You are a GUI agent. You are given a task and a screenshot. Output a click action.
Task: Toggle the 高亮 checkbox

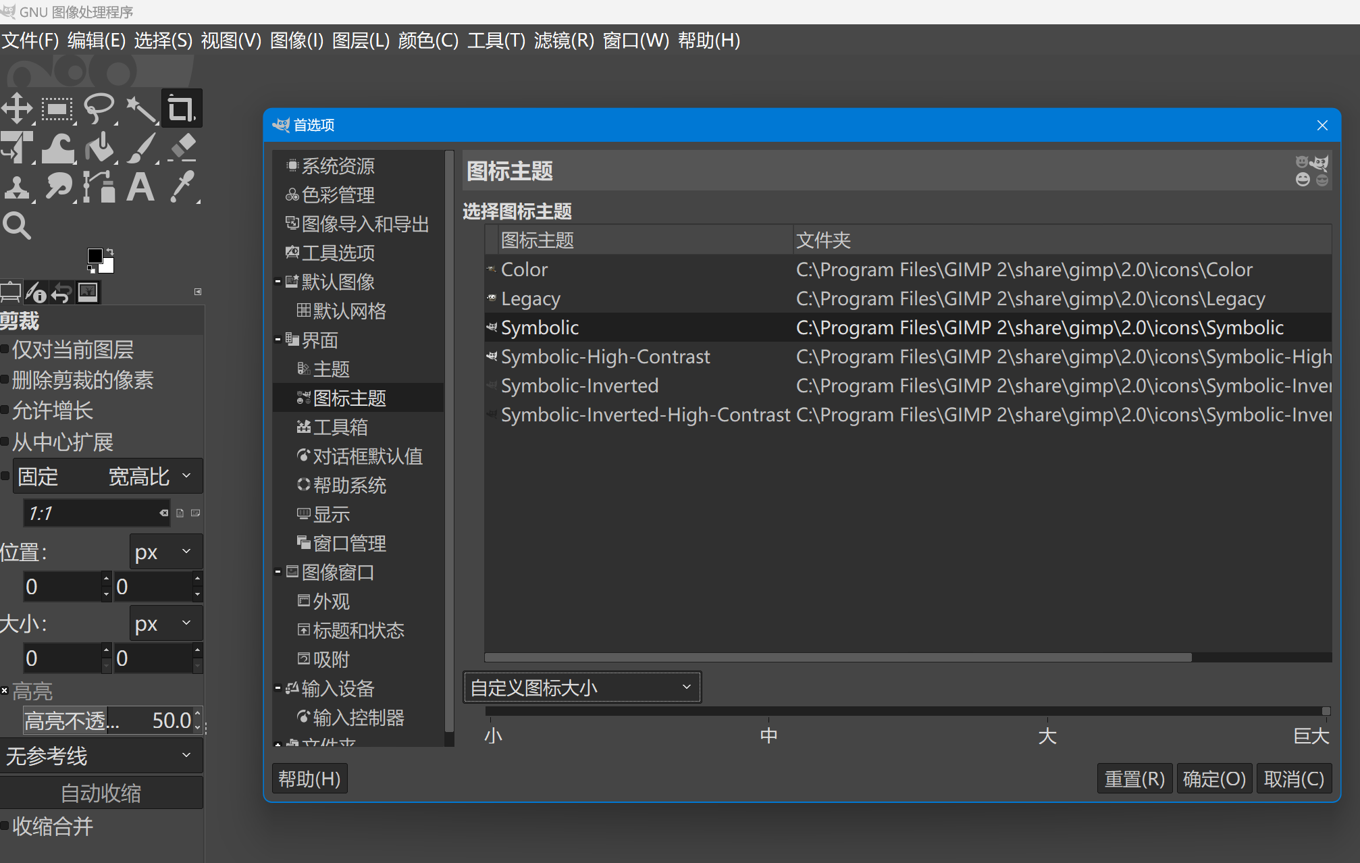5,691
